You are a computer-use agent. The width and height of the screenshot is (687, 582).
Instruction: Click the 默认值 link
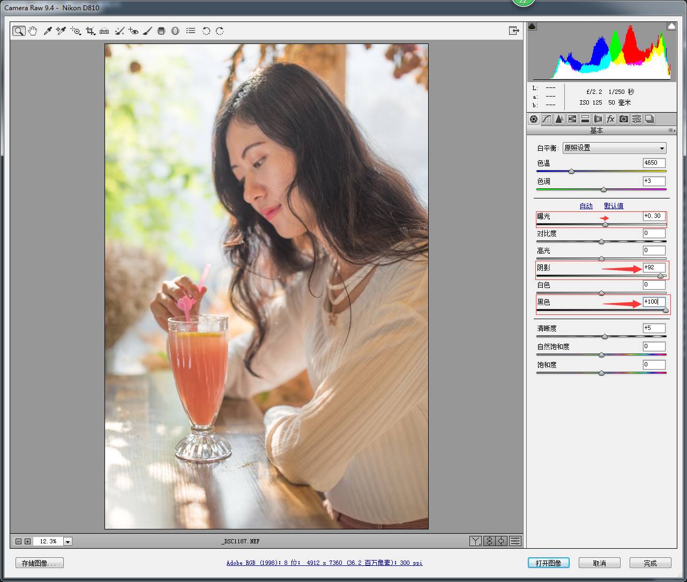pos(614,206)
